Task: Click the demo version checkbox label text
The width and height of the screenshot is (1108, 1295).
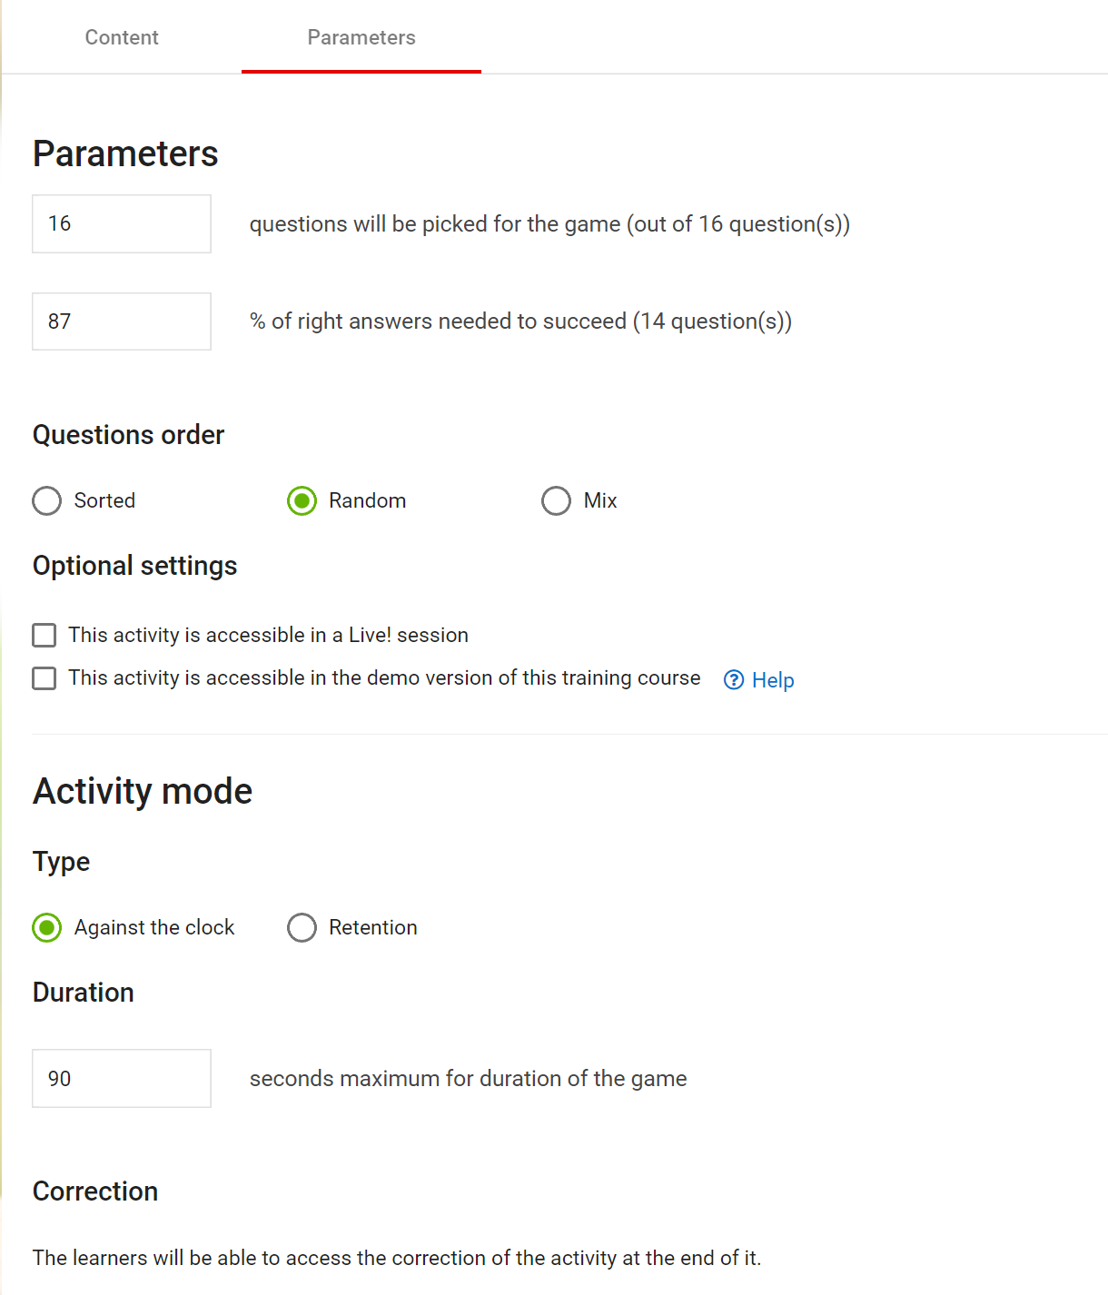Action: [x=384, y=677]
